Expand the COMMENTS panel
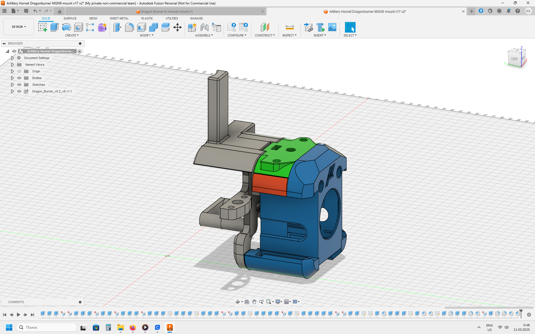 [x=80, y=302]
